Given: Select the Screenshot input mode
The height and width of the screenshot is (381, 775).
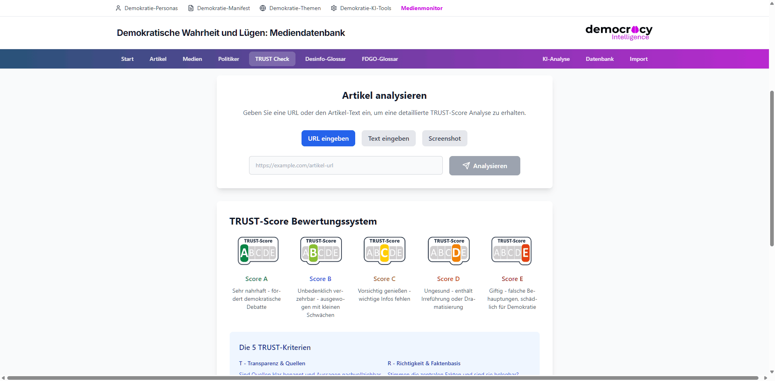Looking at the screenshot, I should (x=444, y=138).
